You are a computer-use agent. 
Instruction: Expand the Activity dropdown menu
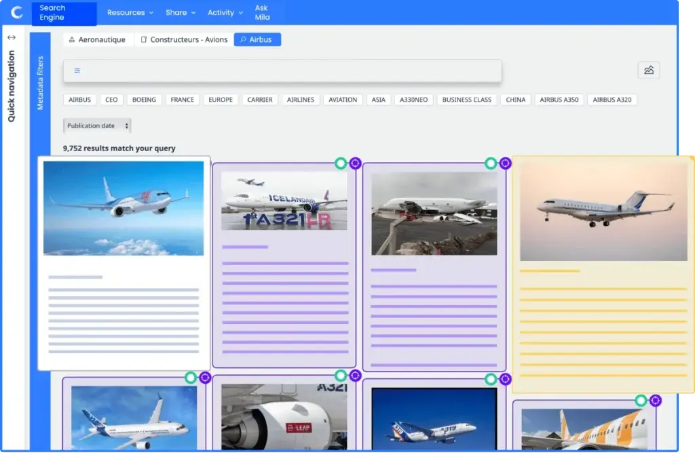click(x=225, y=12)
